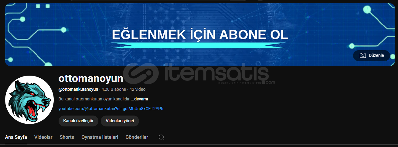Click the 4,28 B abone subscriber count
The height and width of the screenshot is (147, 398).
(x=114, y=89)
